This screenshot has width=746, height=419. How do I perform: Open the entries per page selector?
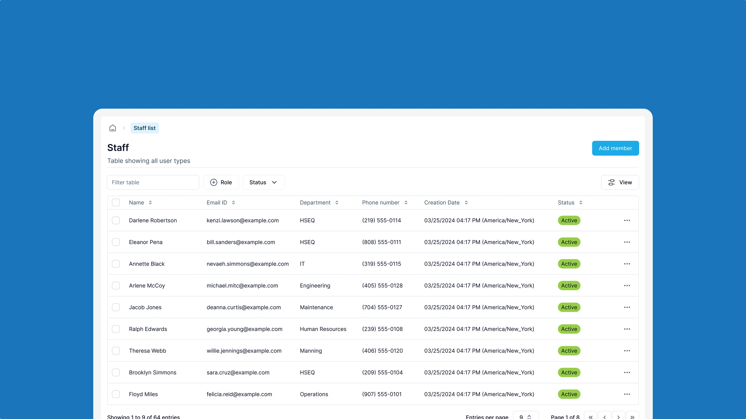tap(525, 417)
